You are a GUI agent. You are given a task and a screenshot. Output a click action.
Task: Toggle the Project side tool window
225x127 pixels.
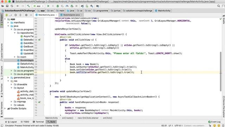pyautogui.click(x=1, y=20)
